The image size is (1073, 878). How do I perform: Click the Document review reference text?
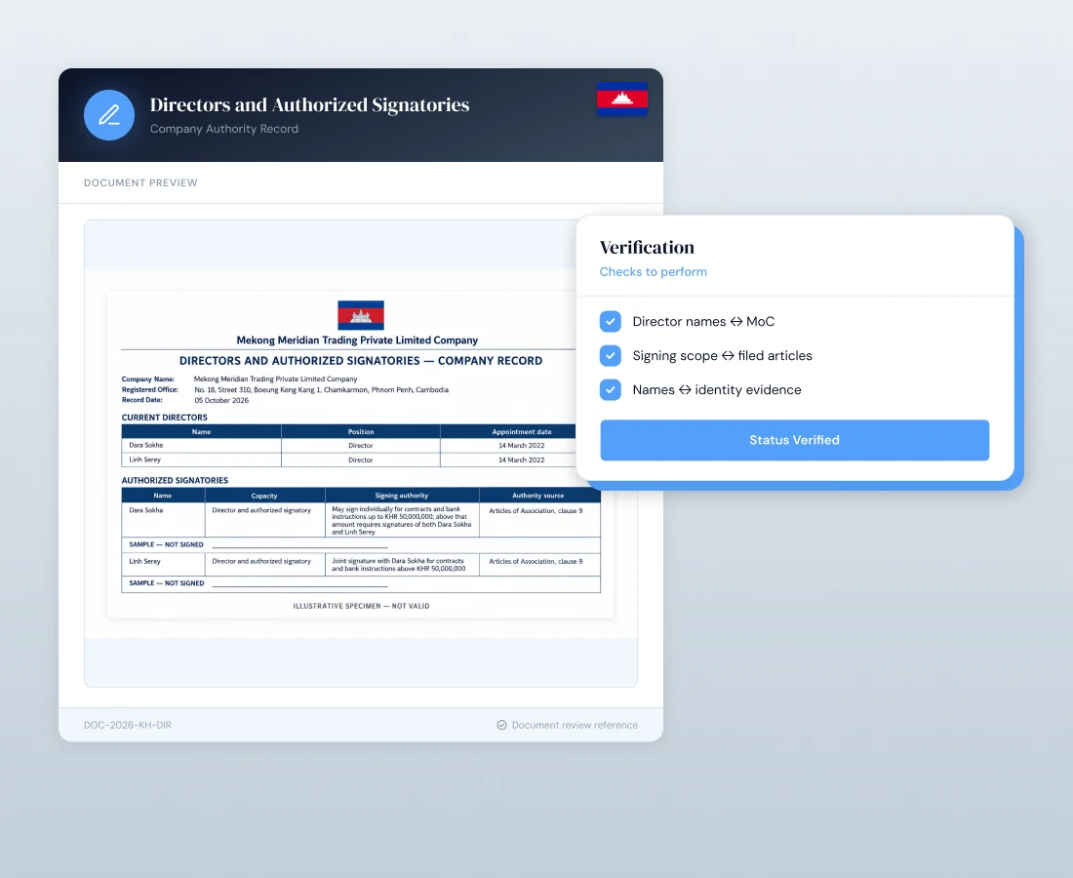[x=575, y=725]
